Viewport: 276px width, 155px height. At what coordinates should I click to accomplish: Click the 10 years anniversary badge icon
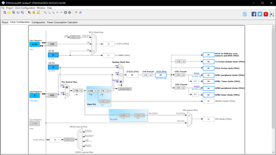[245, 14]
